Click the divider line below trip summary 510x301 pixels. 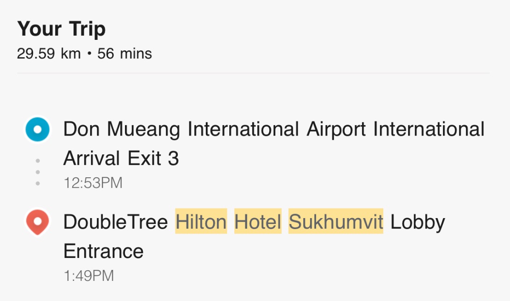pyautogui.click(x=253, y=73)
